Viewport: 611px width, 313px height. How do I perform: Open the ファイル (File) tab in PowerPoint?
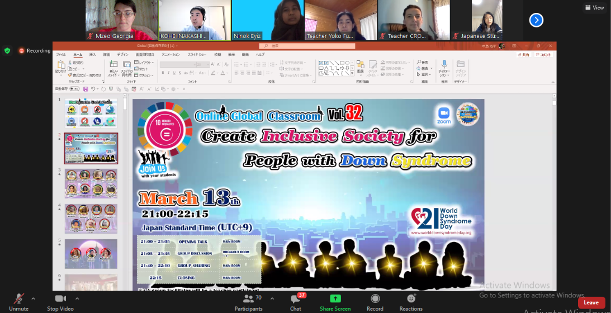[x=61, y=55]
